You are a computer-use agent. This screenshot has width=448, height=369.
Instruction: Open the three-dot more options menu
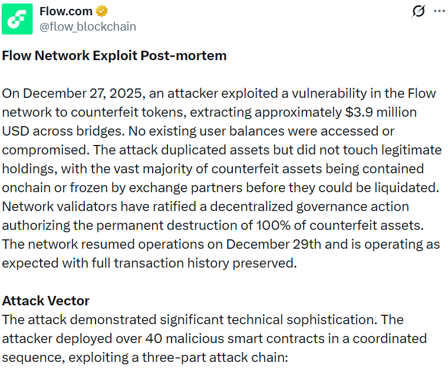[x=439, y=11]
